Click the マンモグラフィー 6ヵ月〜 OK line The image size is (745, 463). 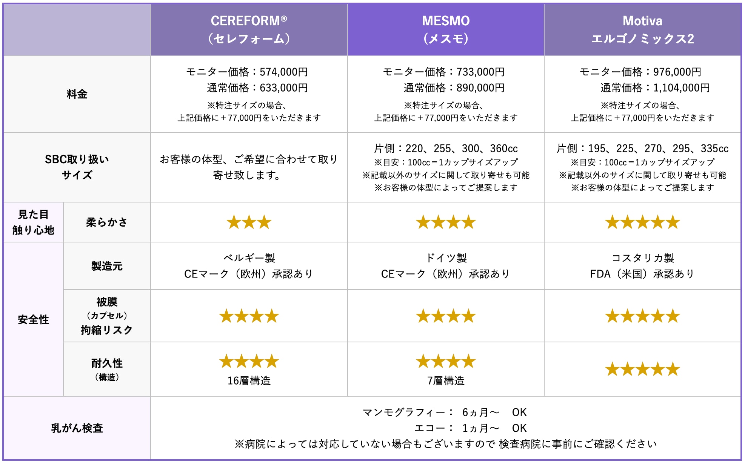click(445, 412)
